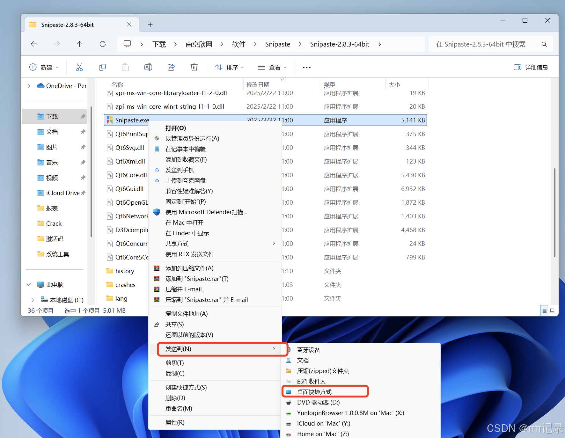Click 蓝牙设备 in send-to submenu
This screenshot has width=565, height=438.
coord(360,350)
